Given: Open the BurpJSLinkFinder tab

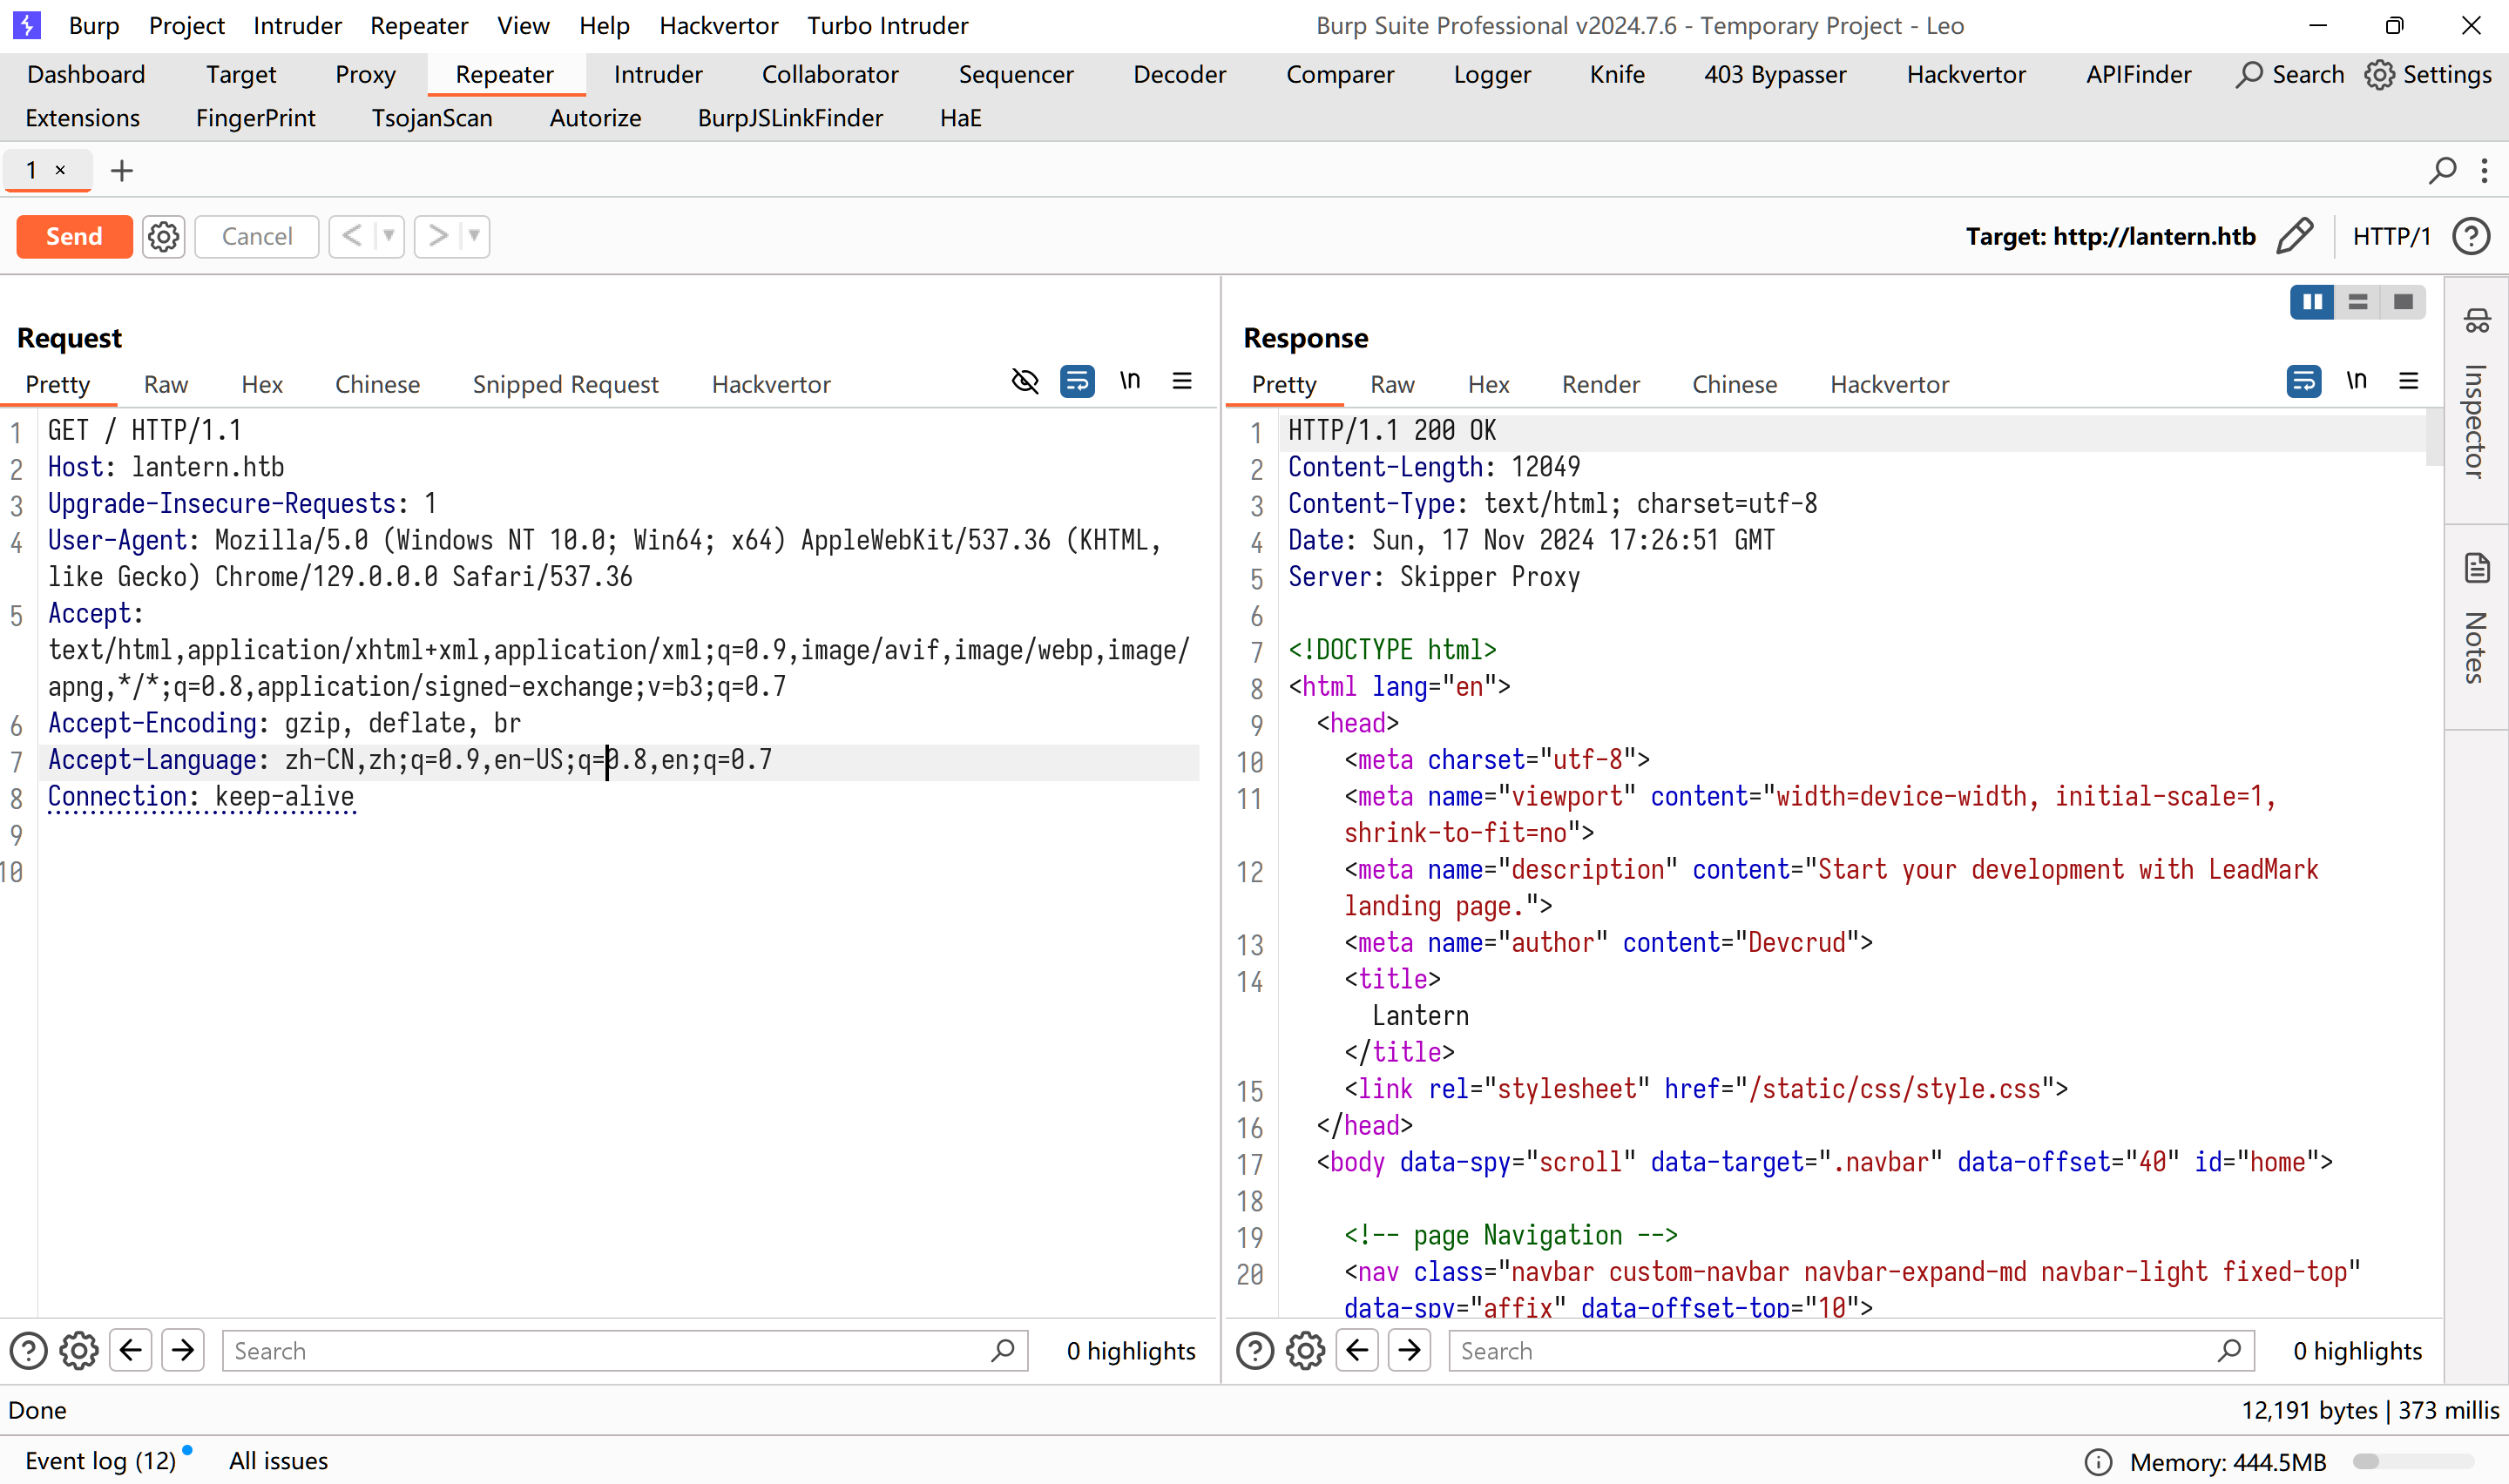Looking at the screenshot, I should (x=790, y=118).
